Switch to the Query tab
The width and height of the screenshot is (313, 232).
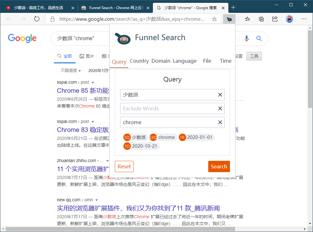(119, 62)
